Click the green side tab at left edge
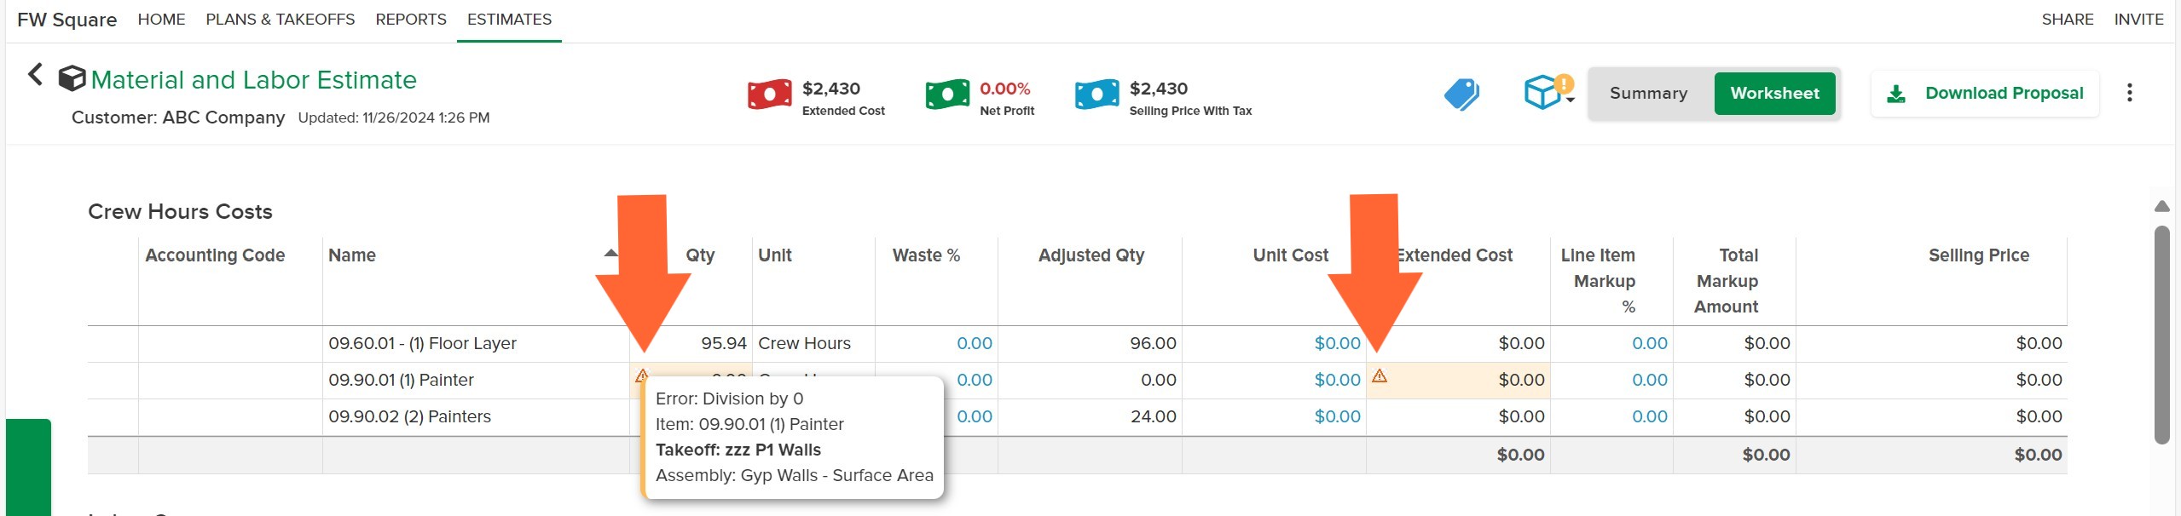Screen dimensions: 2181x516 (28, 467)
